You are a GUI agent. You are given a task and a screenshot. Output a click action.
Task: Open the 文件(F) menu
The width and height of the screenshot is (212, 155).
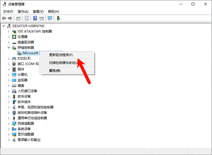(8, 12)
